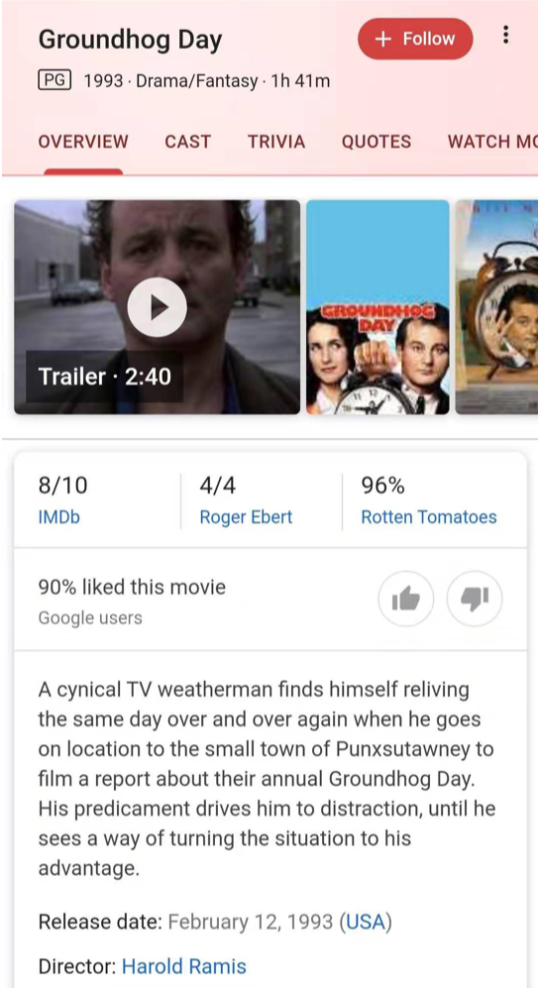Tap the thumbs down icon
The height and width of the screenshot is (988, 538).
475,599
